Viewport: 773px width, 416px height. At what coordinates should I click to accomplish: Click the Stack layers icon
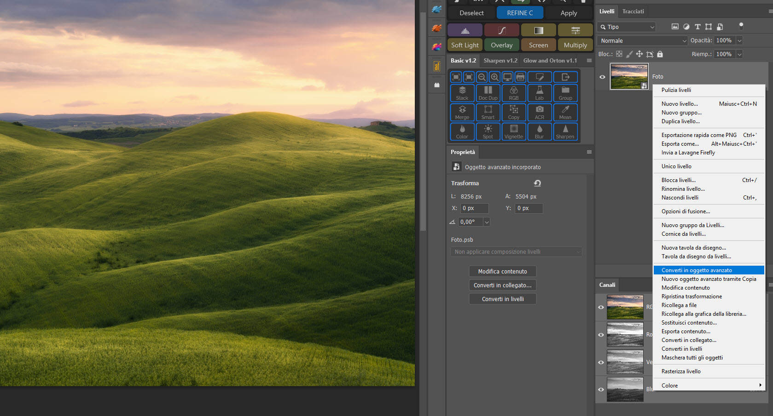point(462,93)
